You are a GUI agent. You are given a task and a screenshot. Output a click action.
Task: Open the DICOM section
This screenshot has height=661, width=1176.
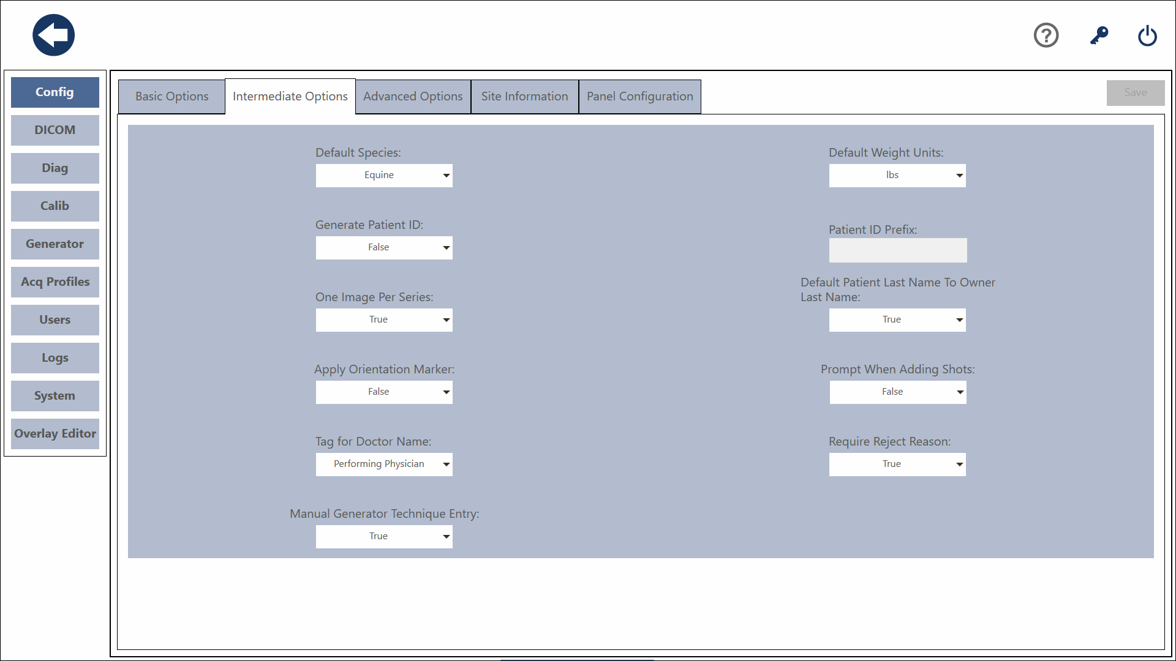[55, 130]
